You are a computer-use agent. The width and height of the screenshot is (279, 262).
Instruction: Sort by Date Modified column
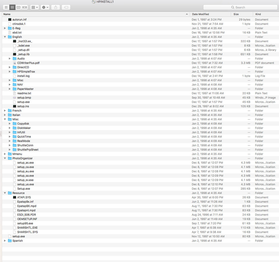[200, 14]
